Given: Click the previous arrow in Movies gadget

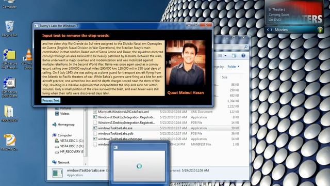Looking at the screenshot, I should (x=268, y=30).
